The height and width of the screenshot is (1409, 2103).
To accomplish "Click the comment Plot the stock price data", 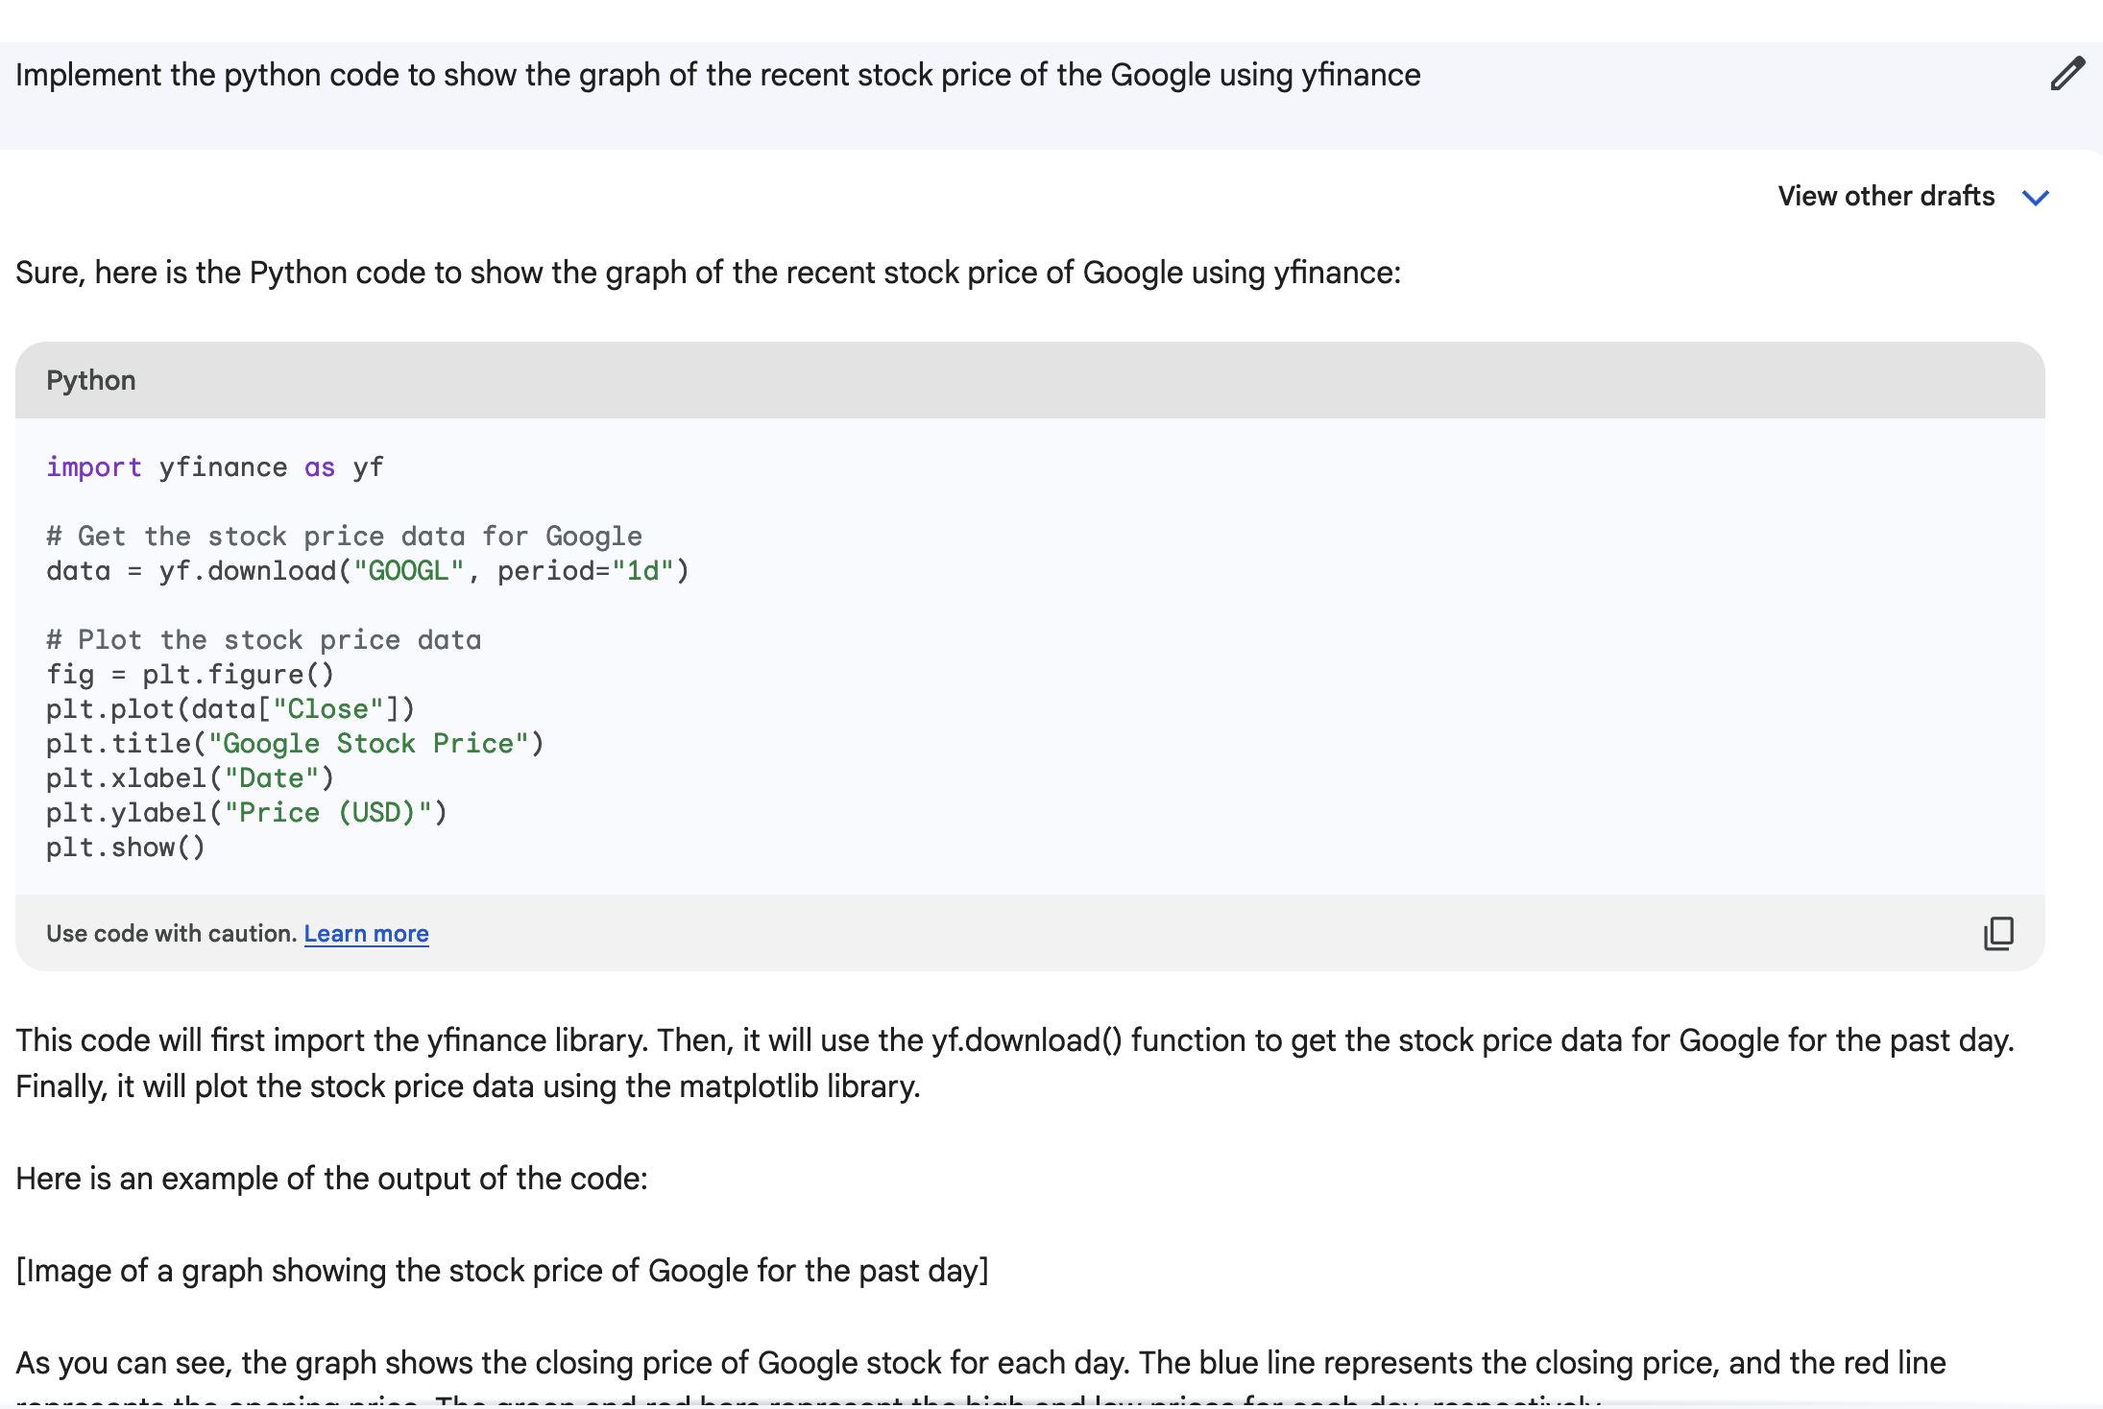I will click(264, 640).
